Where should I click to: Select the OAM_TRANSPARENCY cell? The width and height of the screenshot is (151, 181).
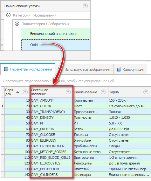coord(51,112)
